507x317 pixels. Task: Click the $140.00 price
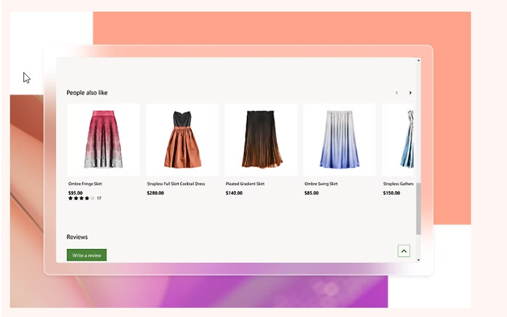[234, 193]
